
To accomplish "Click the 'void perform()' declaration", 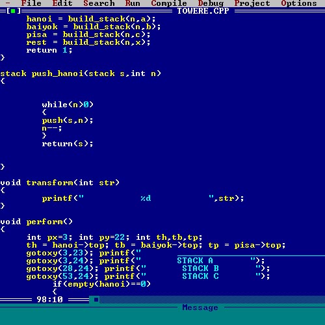I will tap(36, 222).
